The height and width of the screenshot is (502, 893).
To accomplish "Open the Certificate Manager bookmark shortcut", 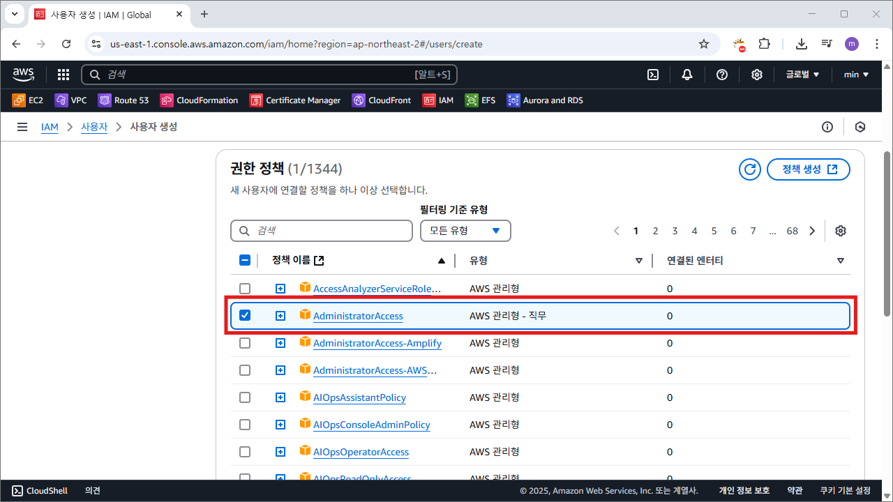I will point(295,100).
